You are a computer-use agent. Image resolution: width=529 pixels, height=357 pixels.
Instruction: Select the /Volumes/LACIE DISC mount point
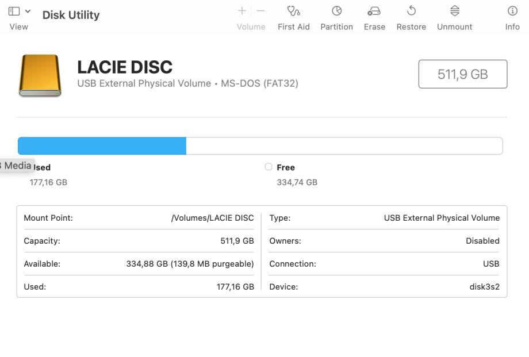(x=213, y=218)
